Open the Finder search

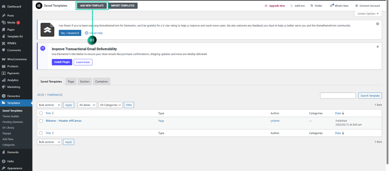(x=316, y=6)
